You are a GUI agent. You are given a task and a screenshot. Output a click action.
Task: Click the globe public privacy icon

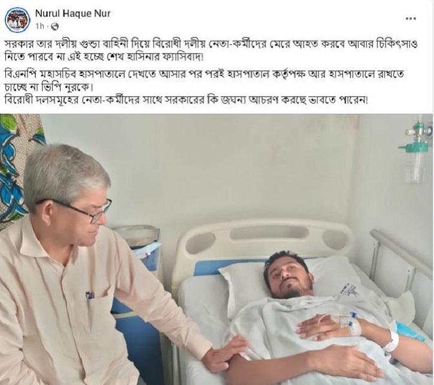pyautogui.click(x=55, y=26)
